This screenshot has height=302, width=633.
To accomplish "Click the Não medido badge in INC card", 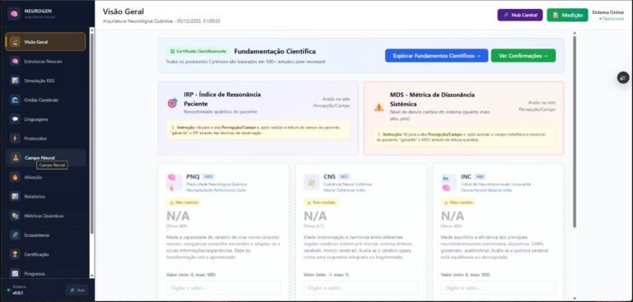I will click(457, 202).
